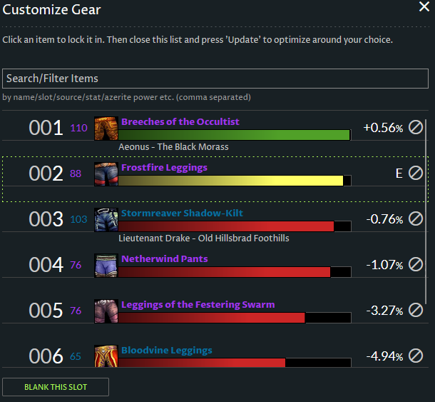Screen dimensions: 435x402
Task: Click the Frostfire Leggings item icon
Action: pos(106,174)
